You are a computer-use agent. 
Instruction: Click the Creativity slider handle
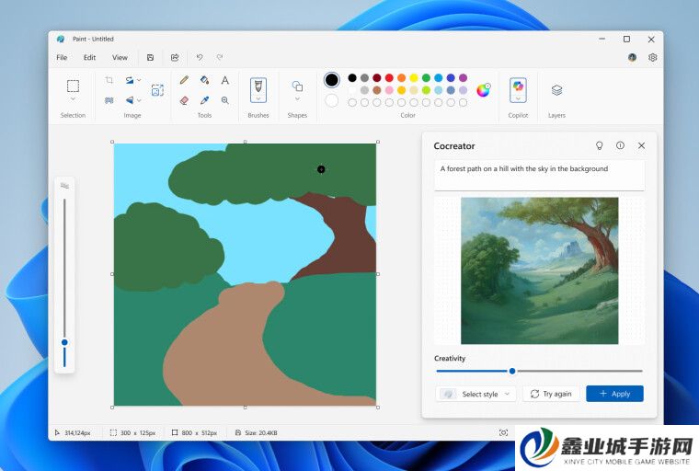click(x=512, y=371)
